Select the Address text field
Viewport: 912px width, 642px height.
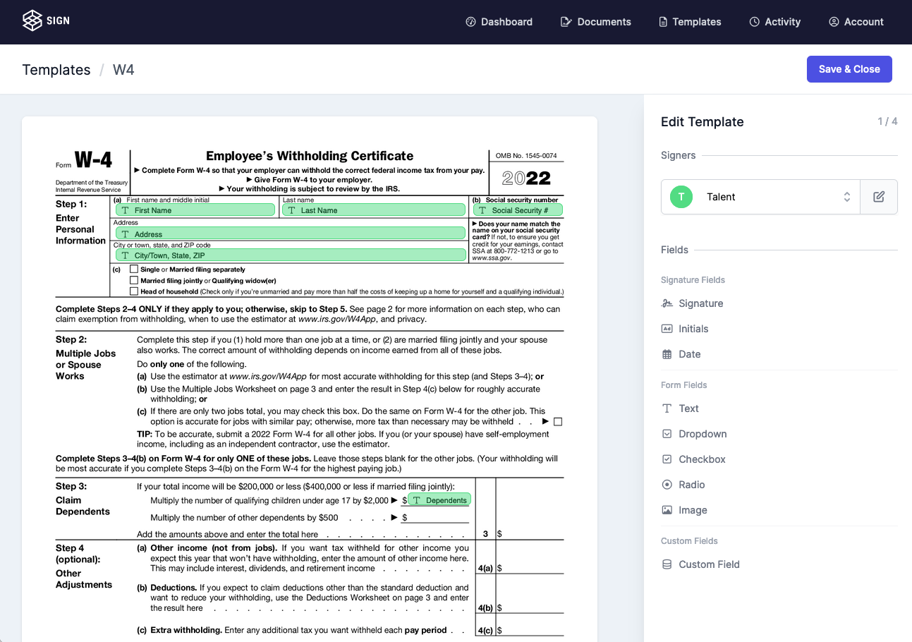(291, 234)
